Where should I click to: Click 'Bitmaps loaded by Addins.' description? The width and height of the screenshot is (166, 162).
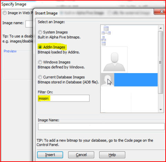59,52
